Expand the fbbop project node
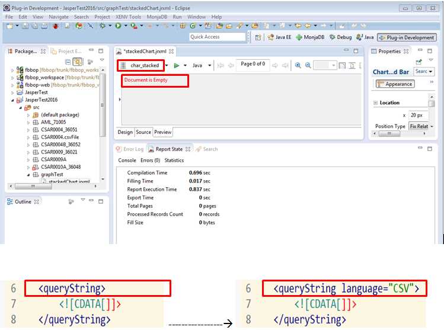 12,70
